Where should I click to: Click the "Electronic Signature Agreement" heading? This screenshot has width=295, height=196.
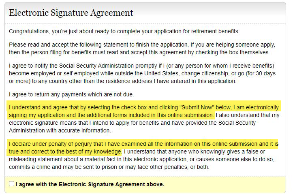point(71,13)
